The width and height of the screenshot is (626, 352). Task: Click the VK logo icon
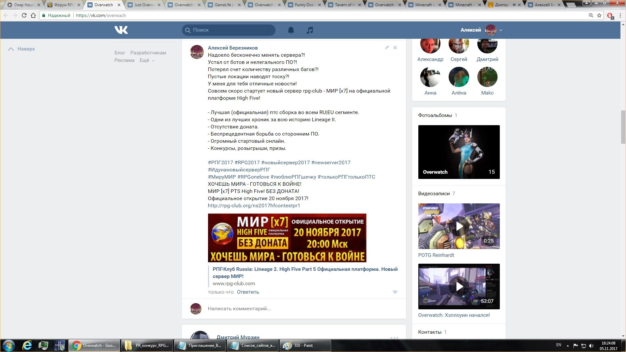[x=121, y=30]
